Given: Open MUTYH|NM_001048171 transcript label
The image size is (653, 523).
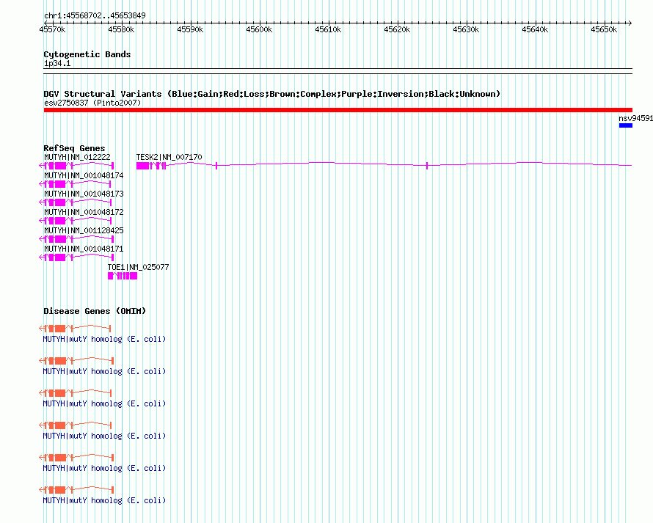Looking at the screenshot, I should tap(84, 249).
